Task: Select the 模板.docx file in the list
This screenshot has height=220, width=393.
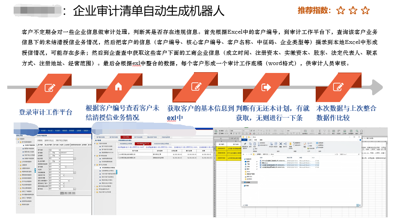Action: pyautogui.click(x=265, y=163)
